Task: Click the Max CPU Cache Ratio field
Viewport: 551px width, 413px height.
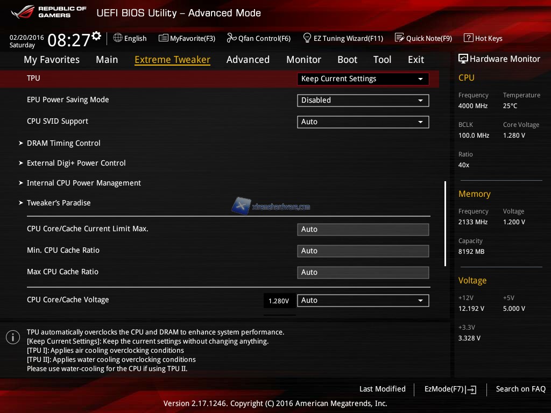Action: pyautogui.click(x=363, y=273)
